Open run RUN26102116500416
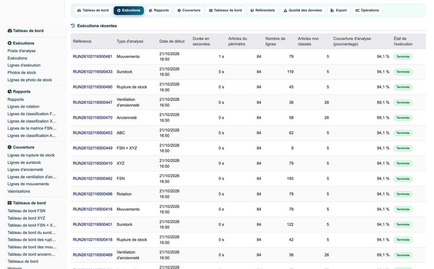Screen dimensions: 434x269 [x=93, y=209]
